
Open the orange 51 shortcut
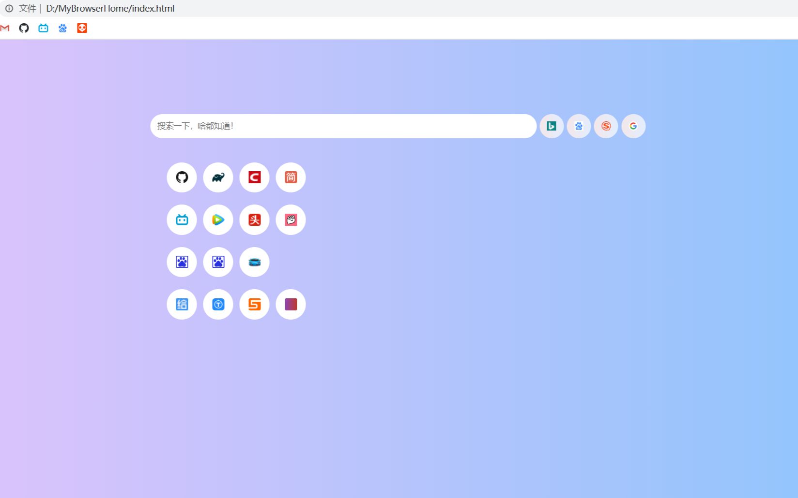254,305
